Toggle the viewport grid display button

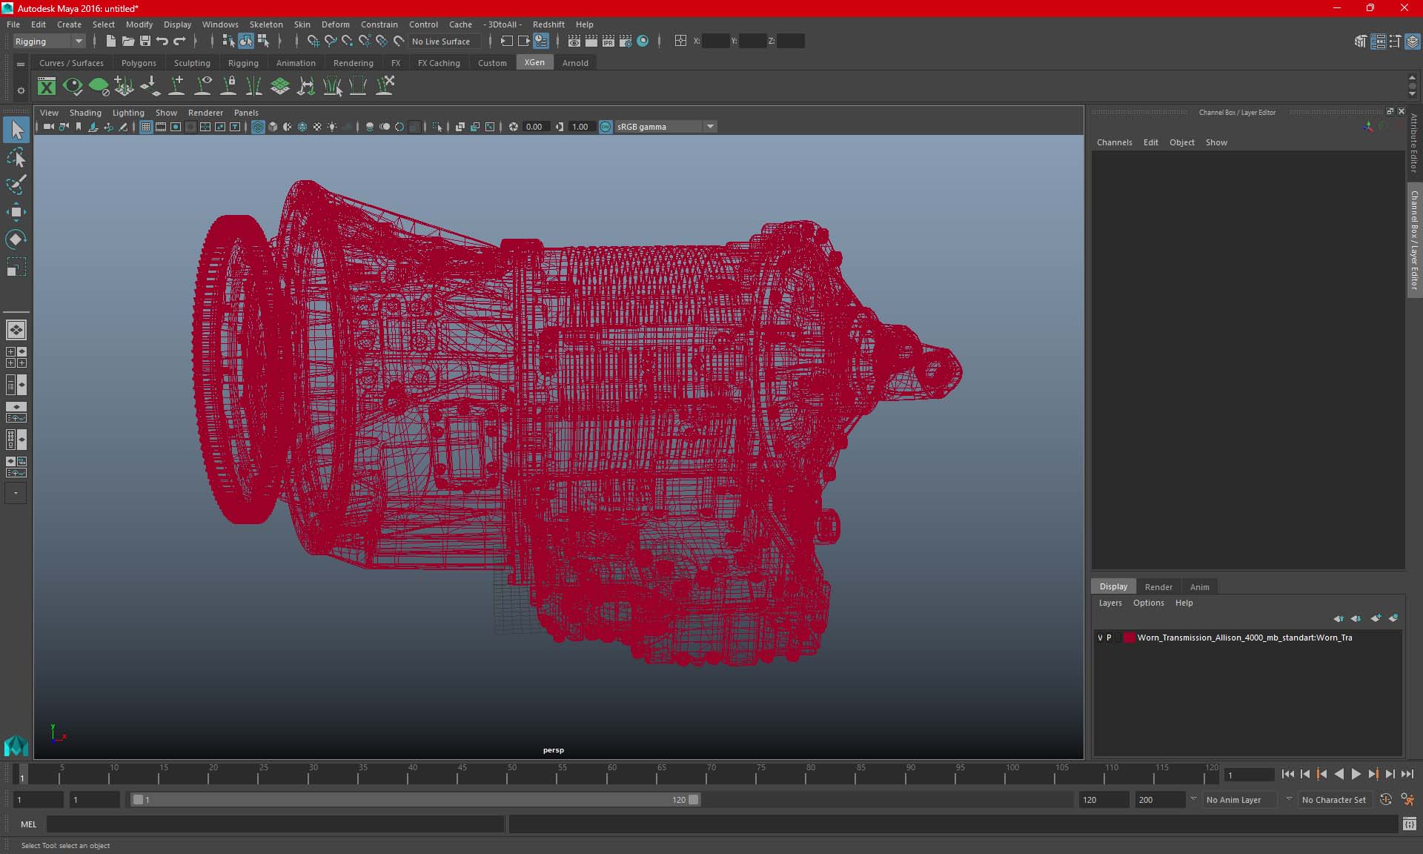click(x=146, y=127)
